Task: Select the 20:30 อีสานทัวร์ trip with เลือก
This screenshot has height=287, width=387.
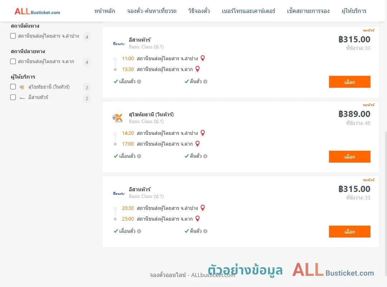Action: click(x=349, y=232)
